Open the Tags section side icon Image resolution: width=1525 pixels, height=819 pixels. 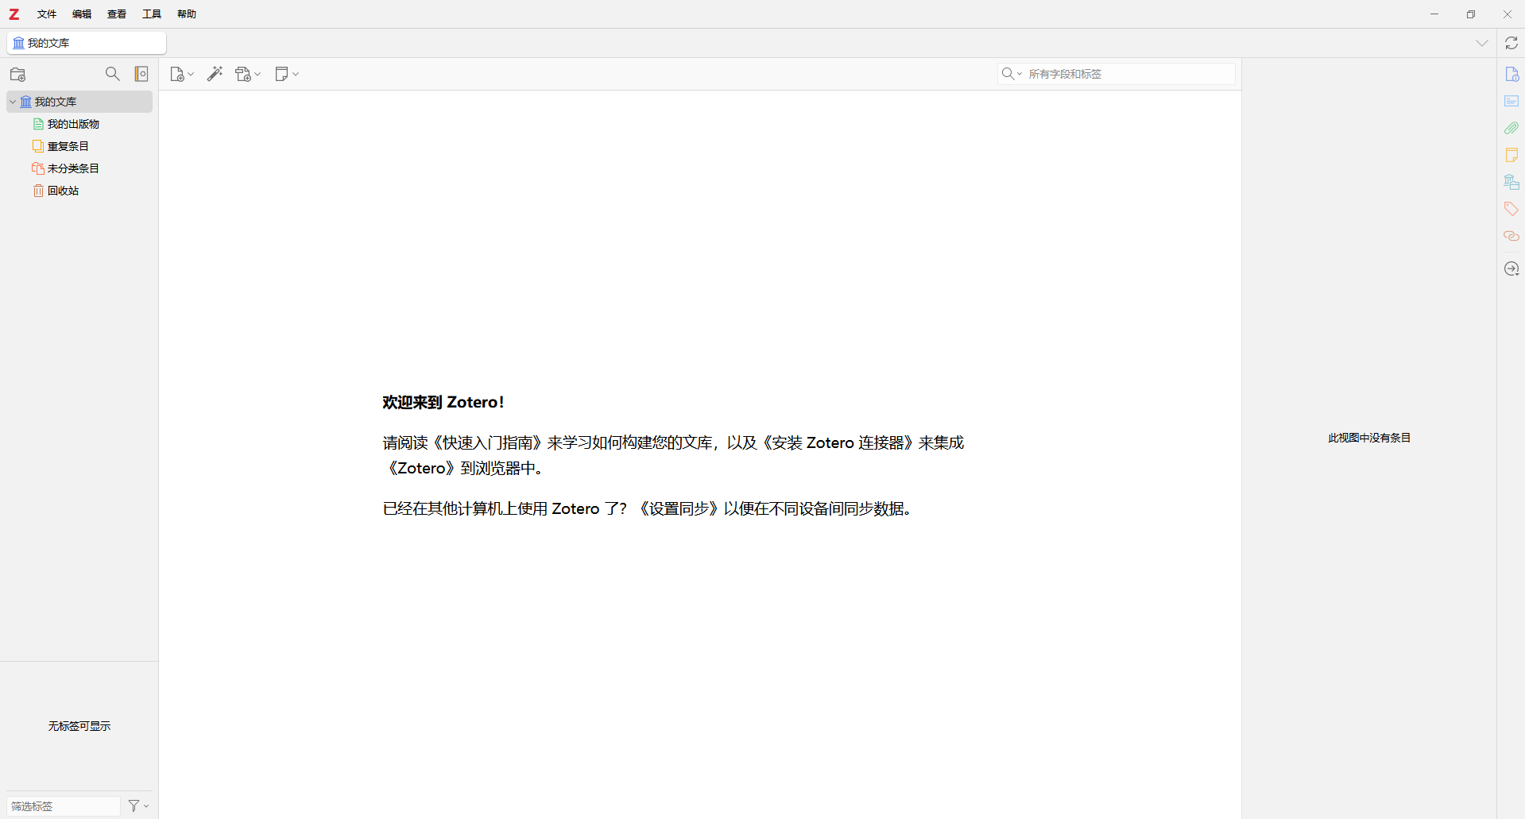pos(1511,209)
